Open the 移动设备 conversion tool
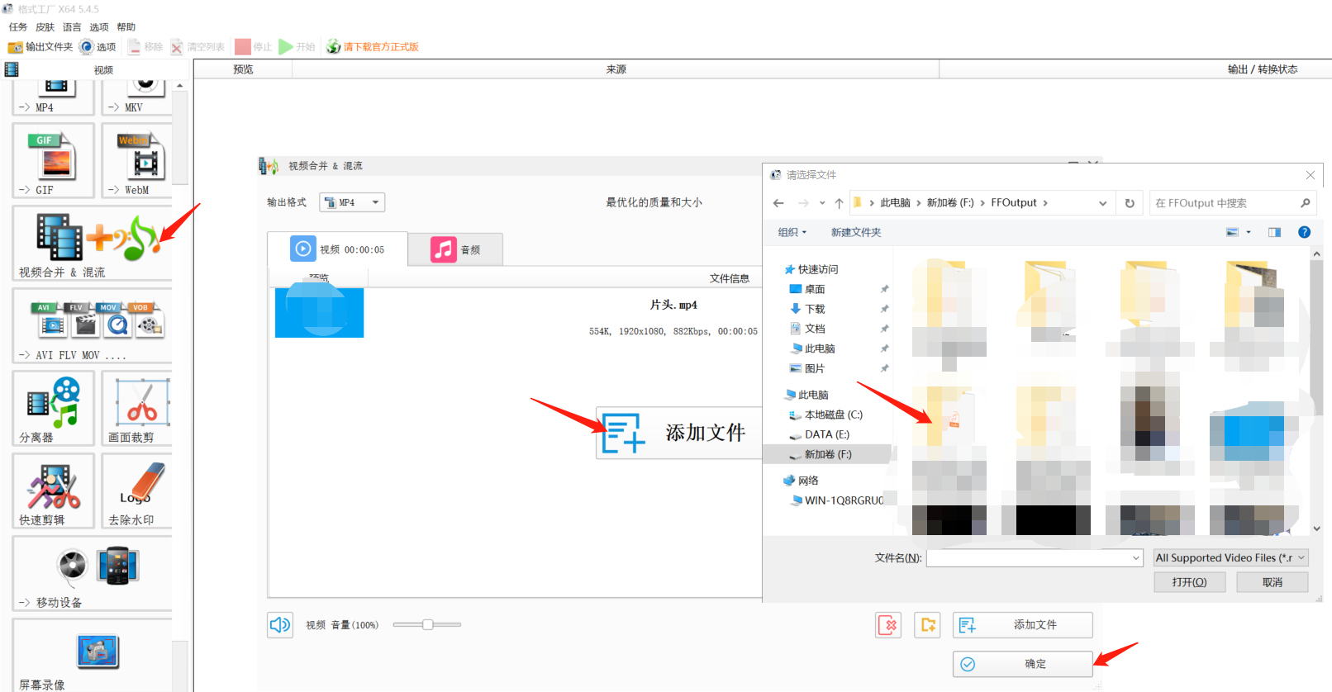Viewport: 1332px width, 692px height. 93,574
